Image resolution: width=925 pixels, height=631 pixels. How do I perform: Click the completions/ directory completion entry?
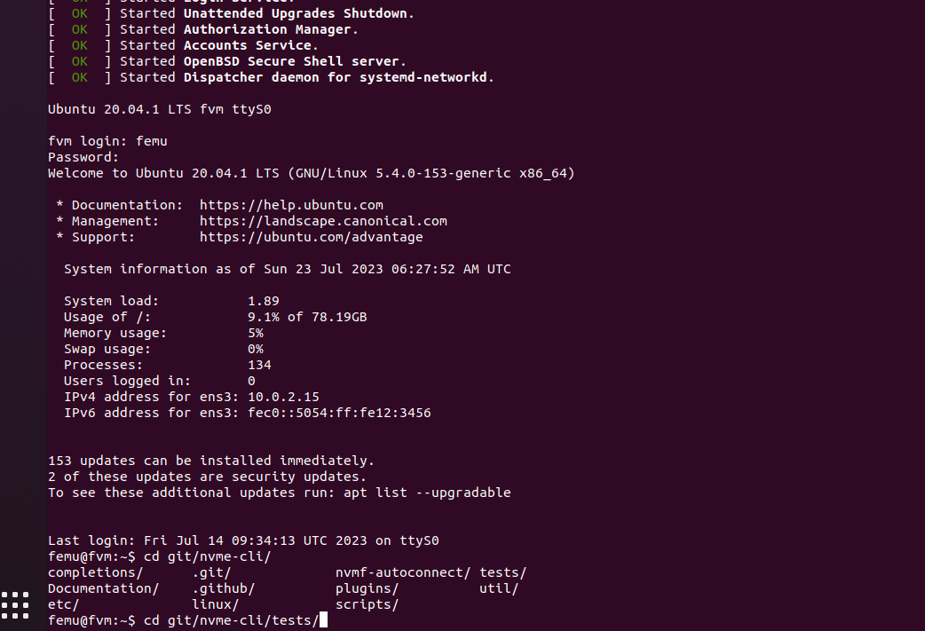pos(96,572)
